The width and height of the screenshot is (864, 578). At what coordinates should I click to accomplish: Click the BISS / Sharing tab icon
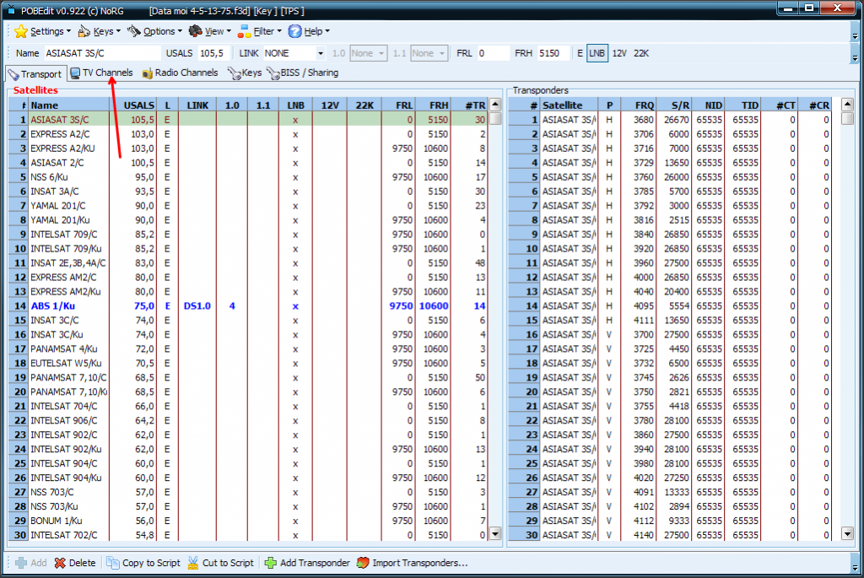pyautogui.click(x=273, y=73)
